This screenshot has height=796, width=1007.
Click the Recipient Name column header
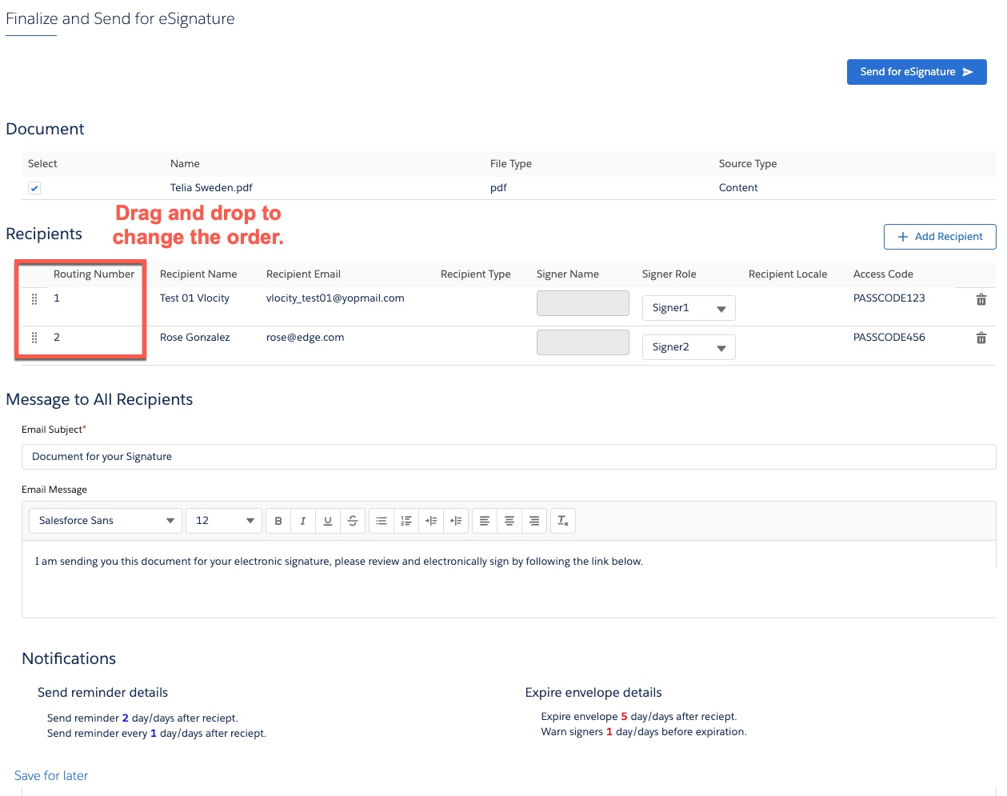coord(198,274)
